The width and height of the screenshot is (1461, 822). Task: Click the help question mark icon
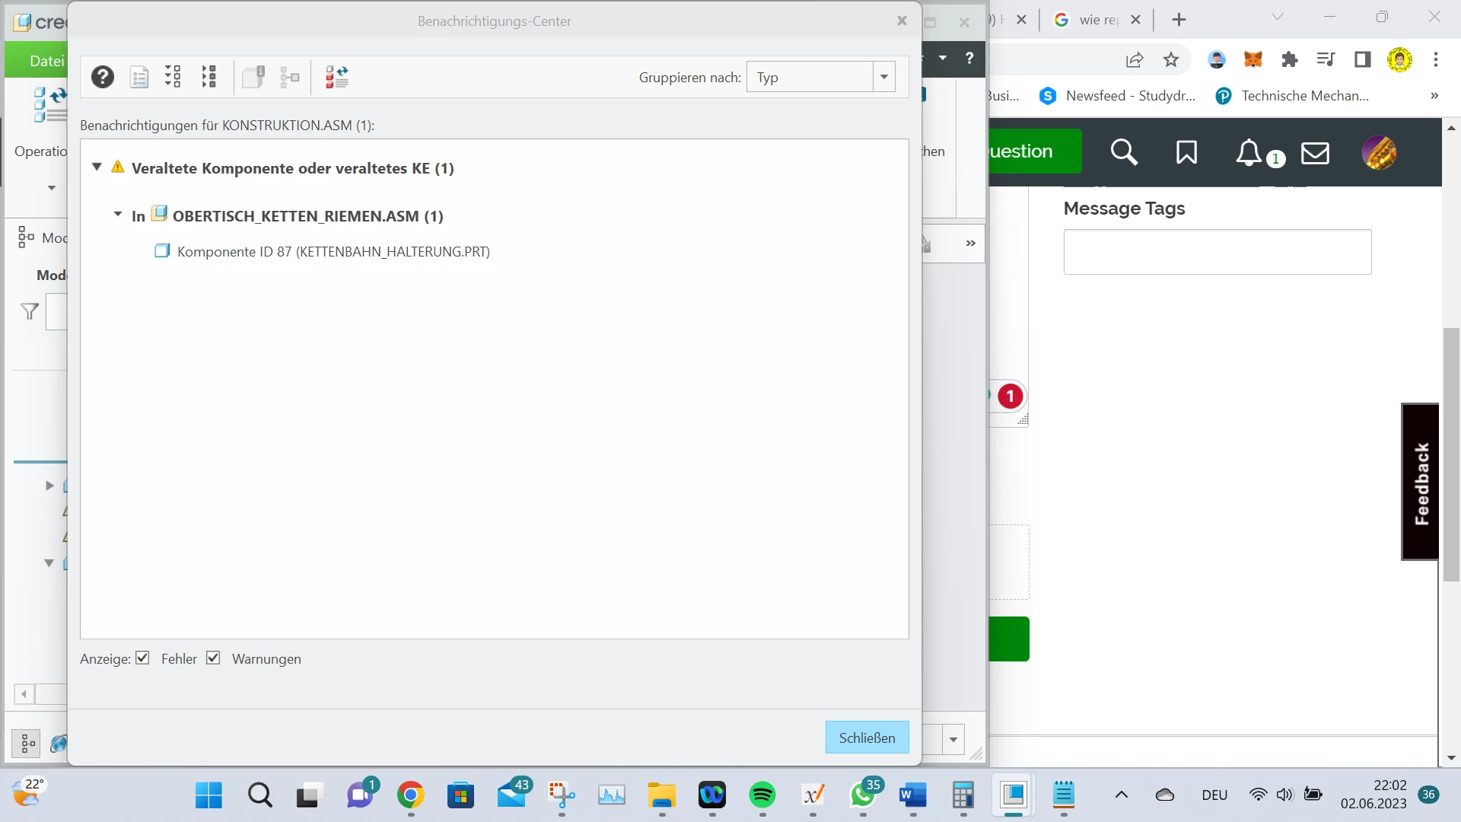(x=103, y=77)
